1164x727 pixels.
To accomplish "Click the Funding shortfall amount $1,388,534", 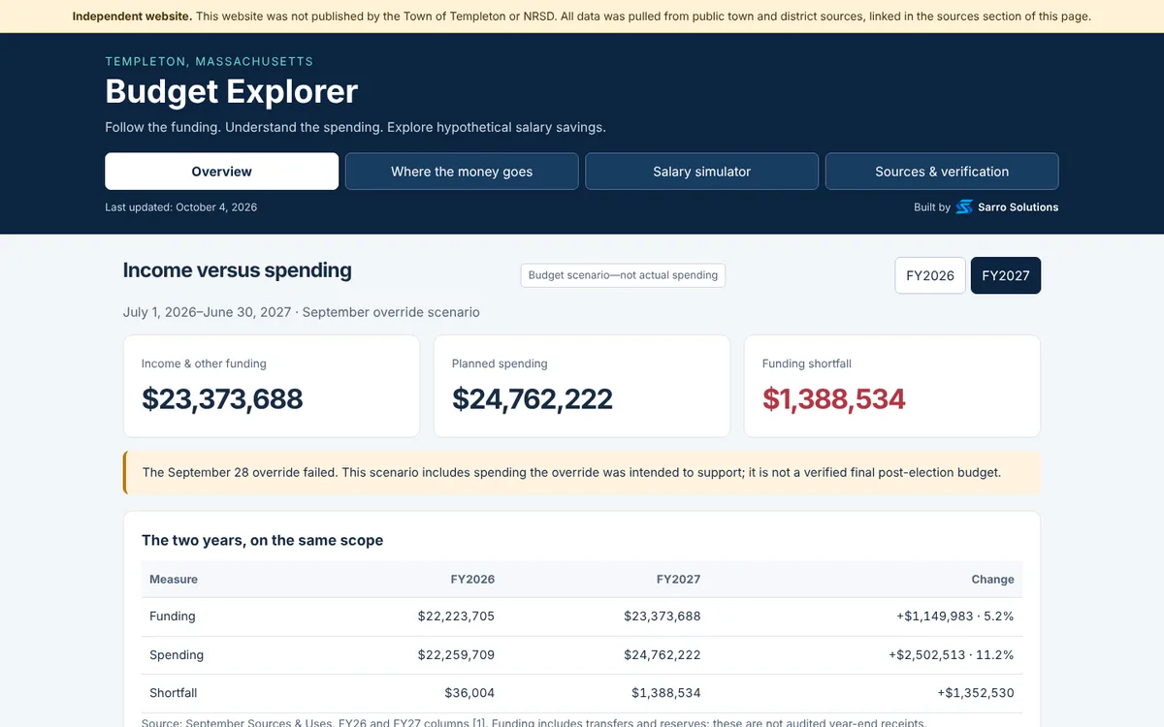I will click(833, 398).
